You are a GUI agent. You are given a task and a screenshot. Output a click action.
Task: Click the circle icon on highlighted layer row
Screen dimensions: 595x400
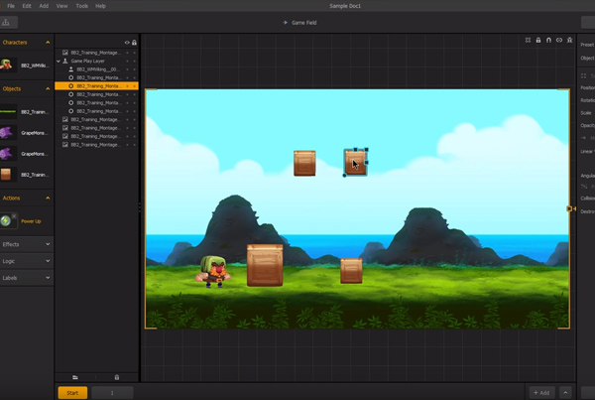coord(71,86)
